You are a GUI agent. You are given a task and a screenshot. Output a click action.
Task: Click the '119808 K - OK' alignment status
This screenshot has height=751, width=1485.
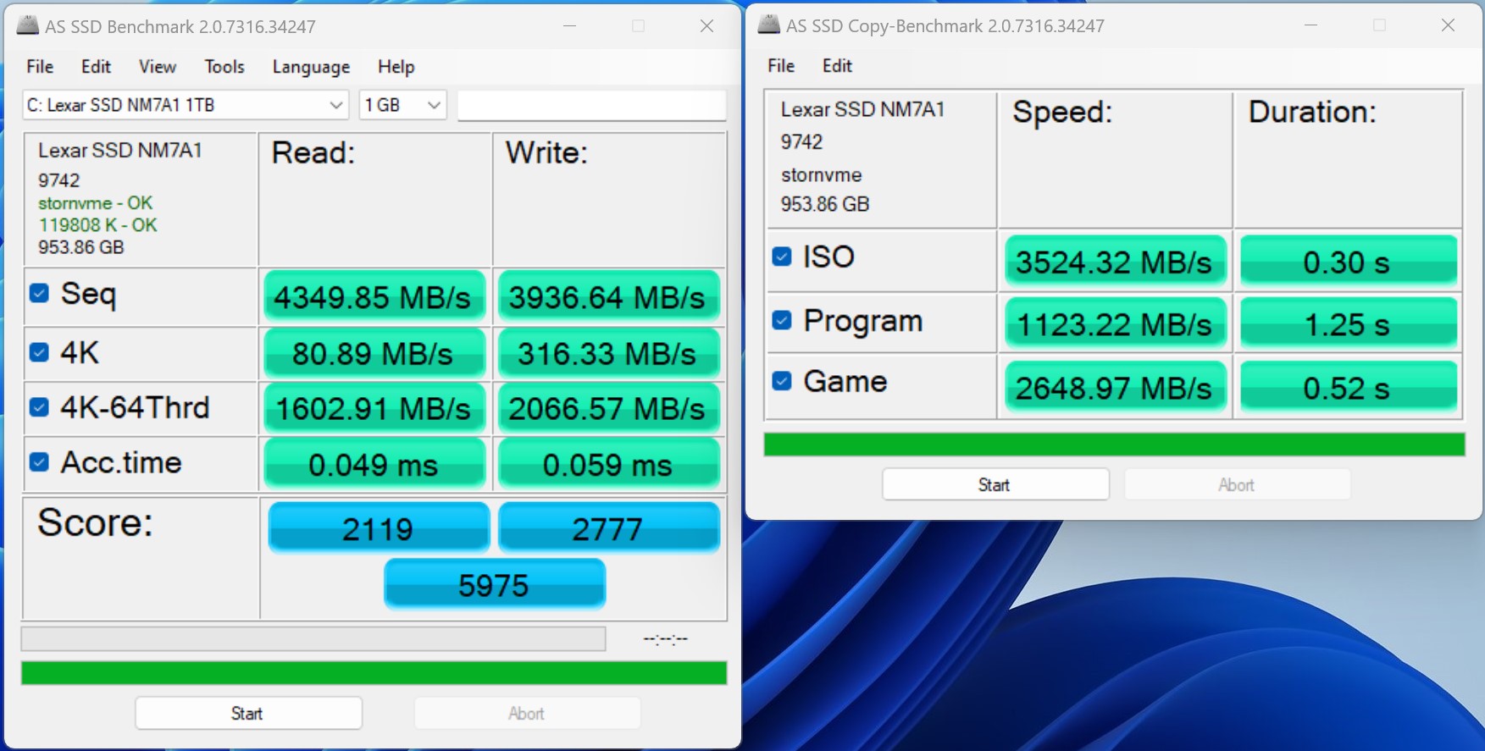tap(97, 225)
